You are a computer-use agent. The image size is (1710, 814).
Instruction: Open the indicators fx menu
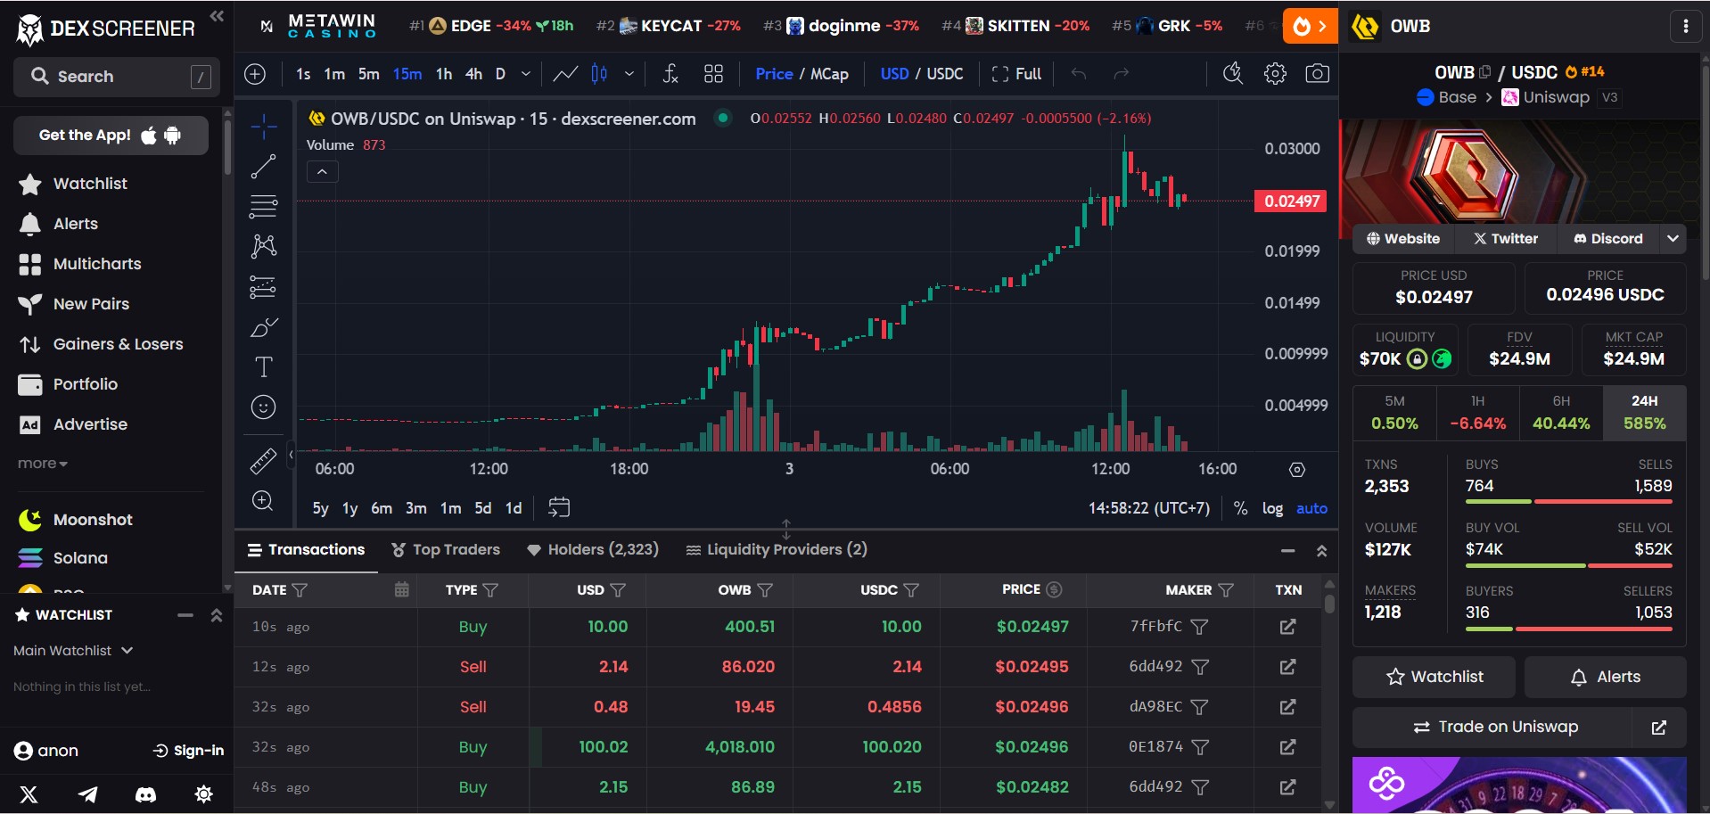click(x=670, y=74)
